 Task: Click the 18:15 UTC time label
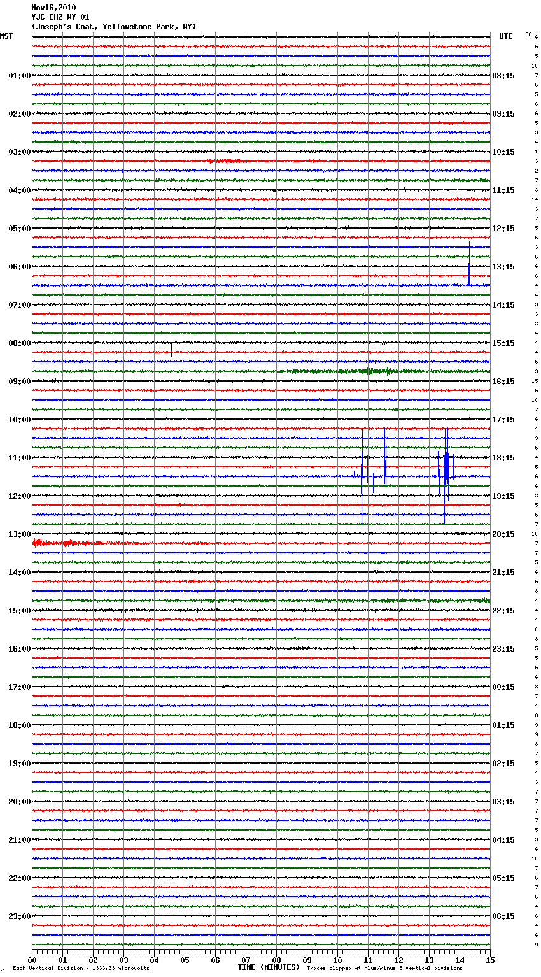click(503, 458)
